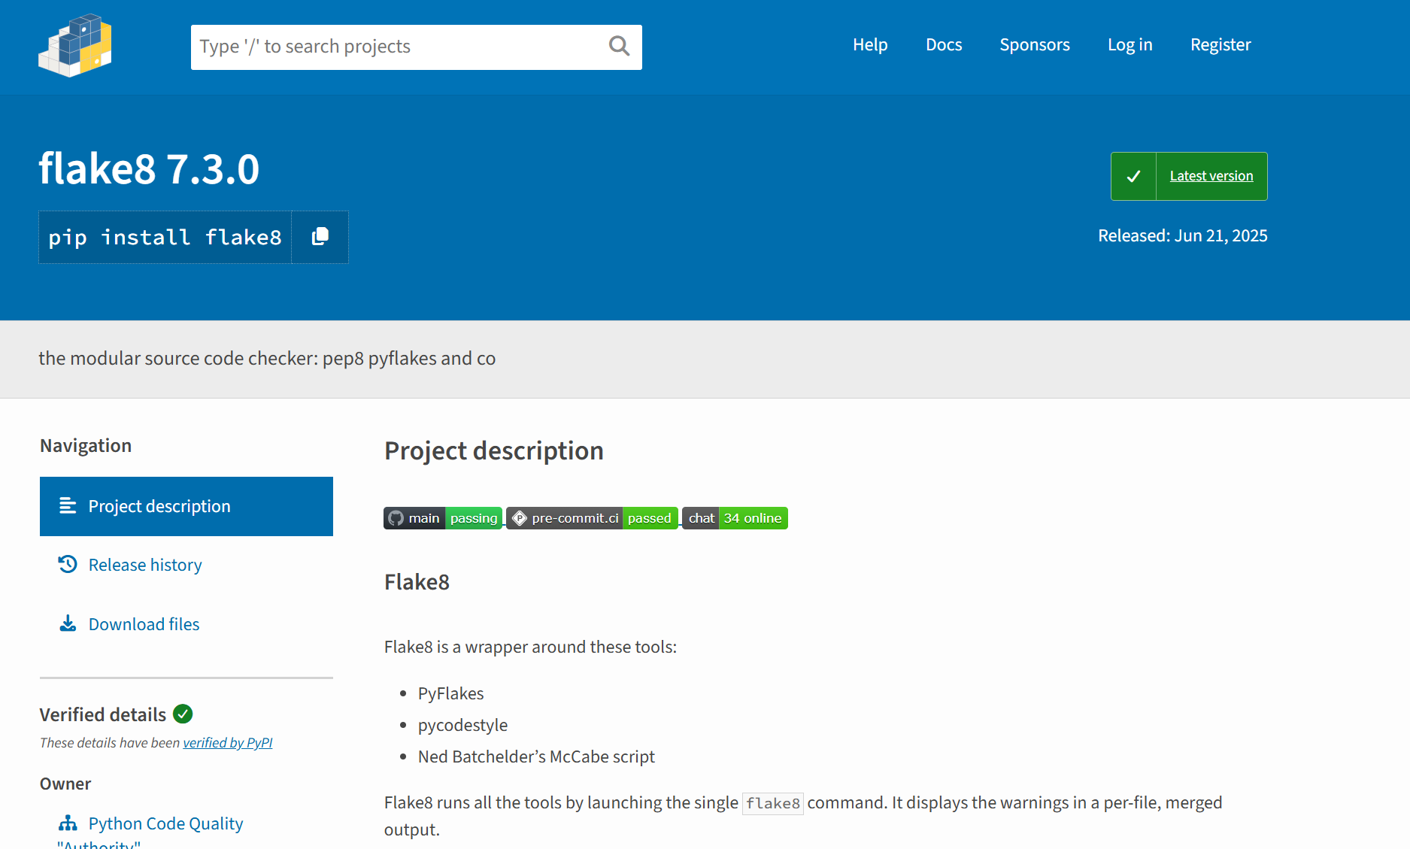Viewport: 1410px width, 849px height.
Task: Open the pre-commit.ci passed badge
Action: click(593, 518)
